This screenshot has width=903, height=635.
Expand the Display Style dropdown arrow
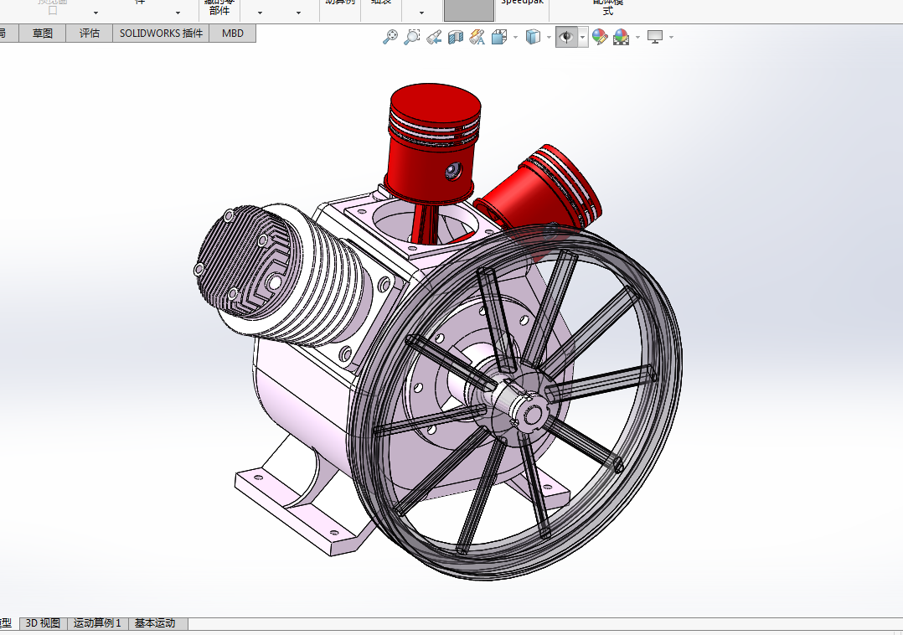click(x=549, y=38)
